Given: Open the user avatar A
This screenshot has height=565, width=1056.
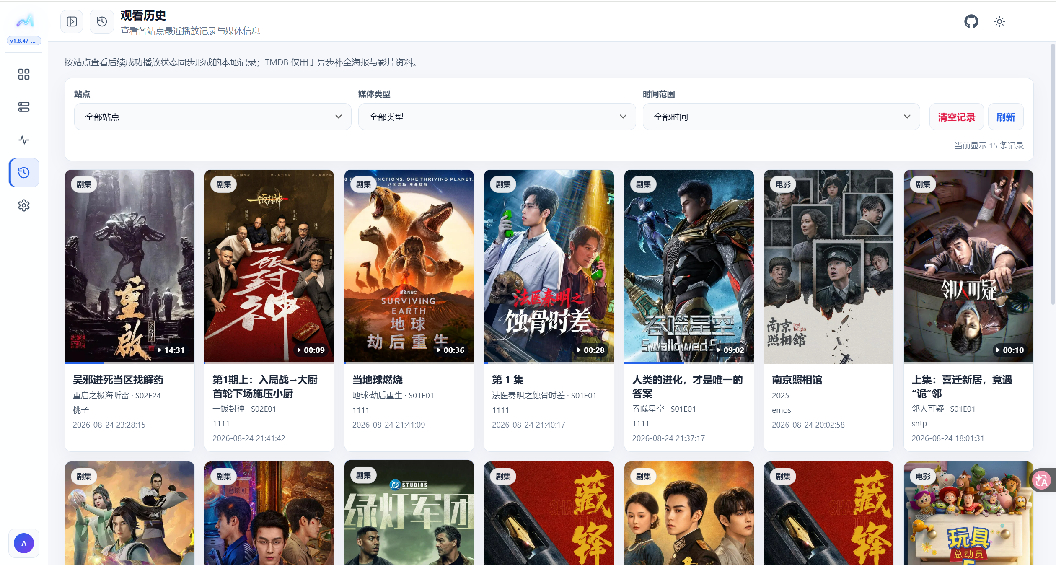Looking at the screenshot, I should click(x=24, y=543).
